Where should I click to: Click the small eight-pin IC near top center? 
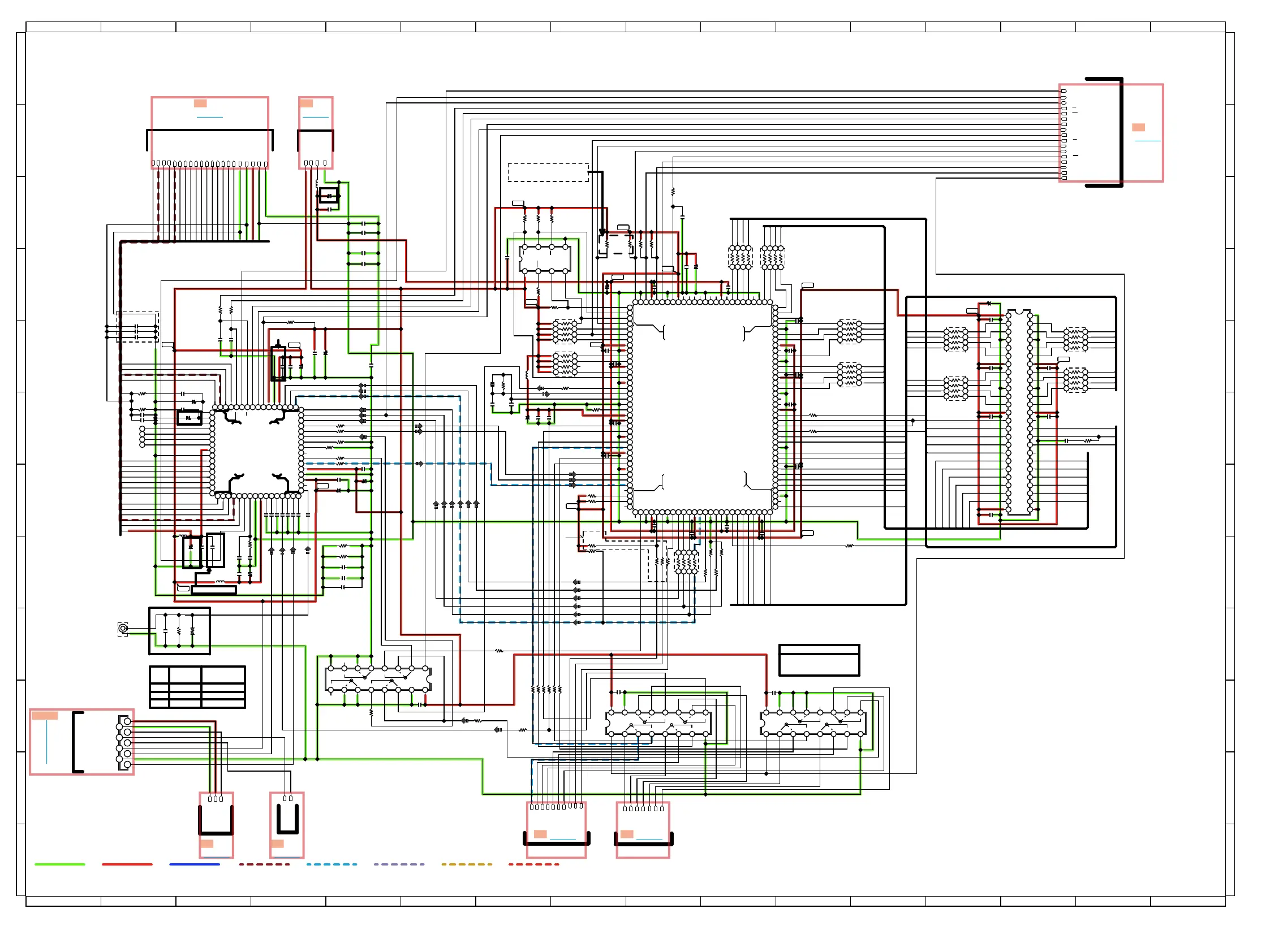coord(545,259)
